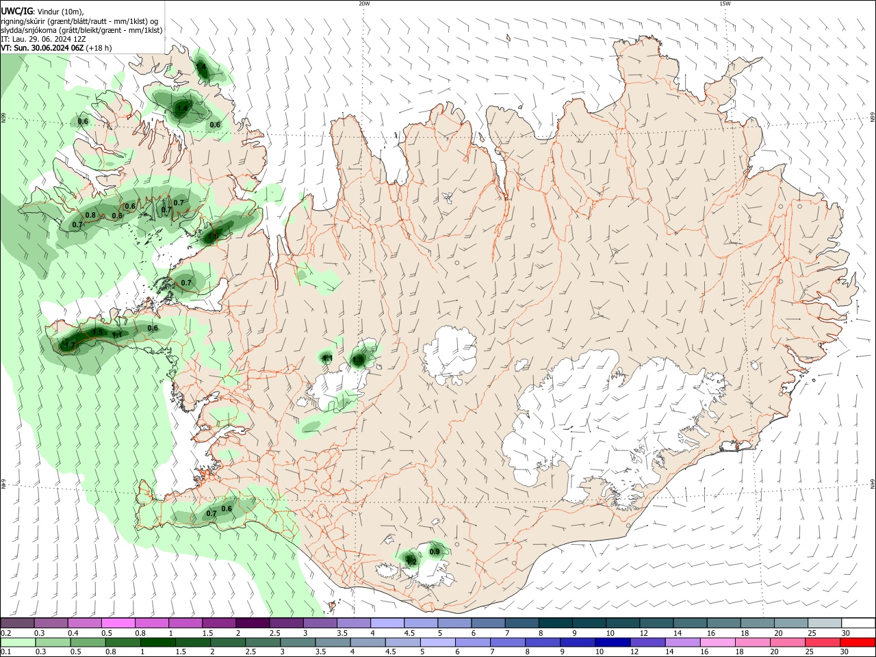Select the bright pink 0.5–0.8 swatch, upper row
The image size is (876, 657).
(x=118, y=623)
